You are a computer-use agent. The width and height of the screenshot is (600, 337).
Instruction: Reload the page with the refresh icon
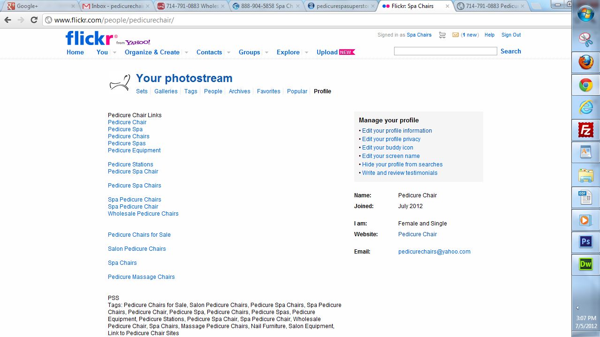tap(34, 20)
